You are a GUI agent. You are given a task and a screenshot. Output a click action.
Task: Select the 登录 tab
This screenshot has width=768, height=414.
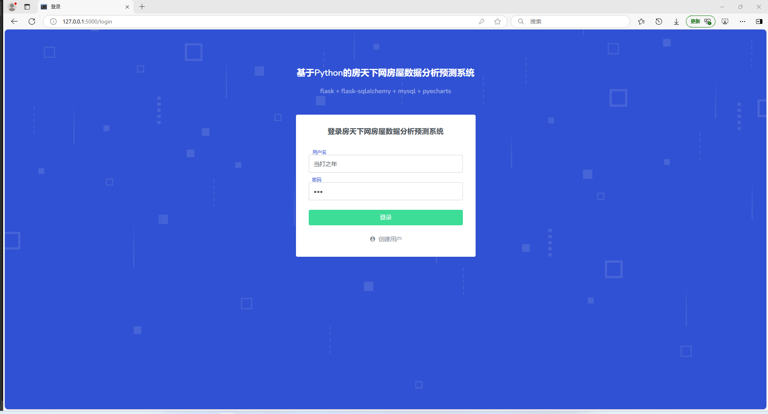86,7
